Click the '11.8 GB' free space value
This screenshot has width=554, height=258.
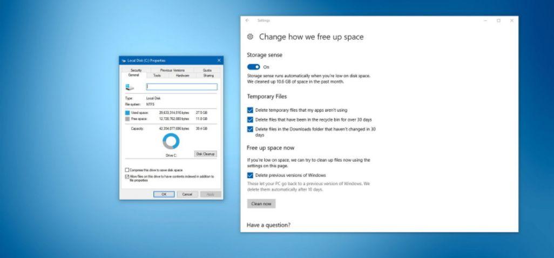point(202,119)
